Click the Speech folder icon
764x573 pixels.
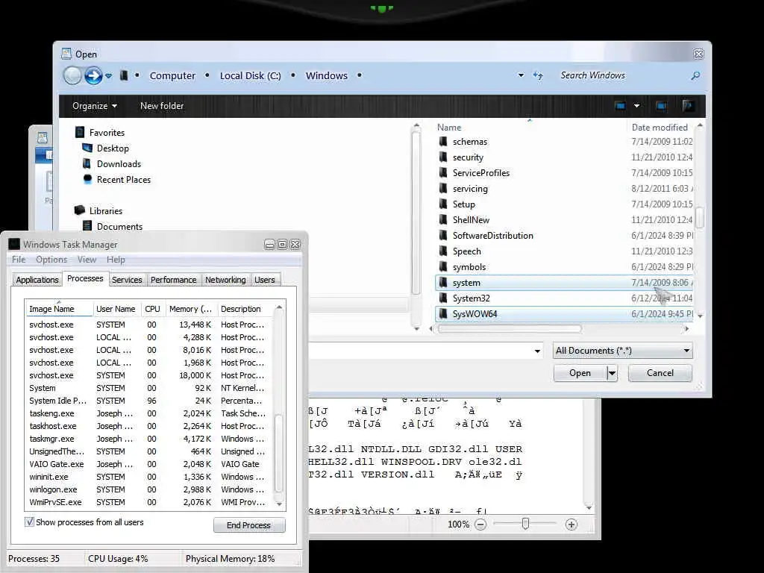tap(443, 251)
